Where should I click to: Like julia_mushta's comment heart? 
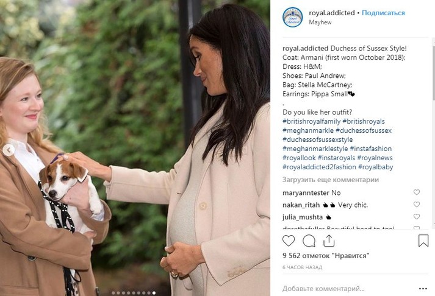[x=417, y=217]
